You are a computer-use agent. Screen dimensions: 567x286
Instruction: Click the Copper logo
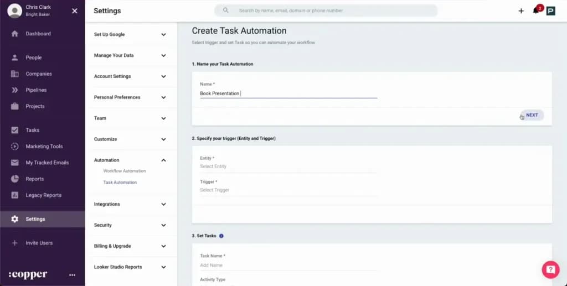pyautogui.click(x=28, y=275)
